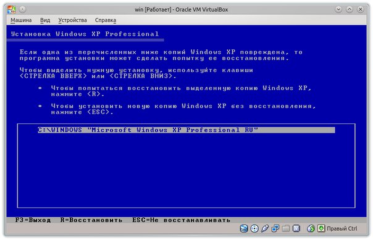Click the USB devices status icon
This screenshot has height=240, width=373.
click(265, 229)
